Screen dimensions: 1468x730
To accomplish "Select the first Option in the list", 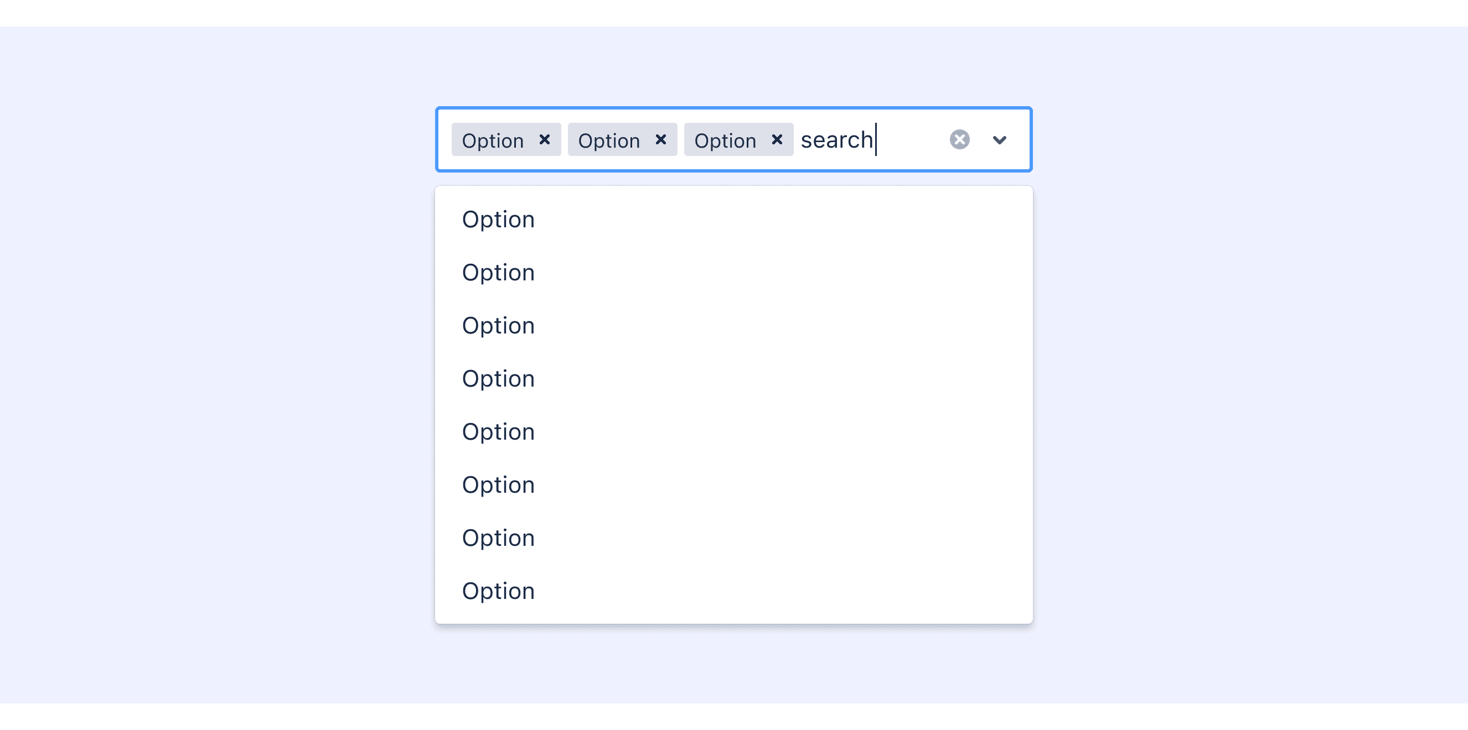I will (498, 220).
